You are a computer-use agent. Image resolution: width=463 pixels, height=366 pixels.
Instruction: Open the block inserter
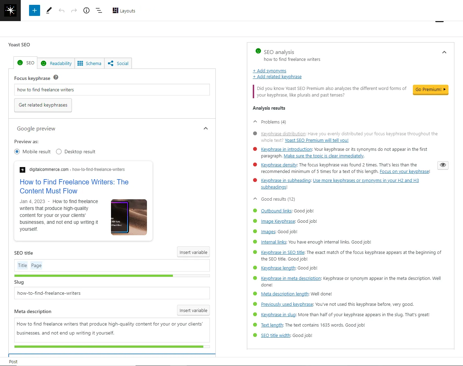coord(34,10)
